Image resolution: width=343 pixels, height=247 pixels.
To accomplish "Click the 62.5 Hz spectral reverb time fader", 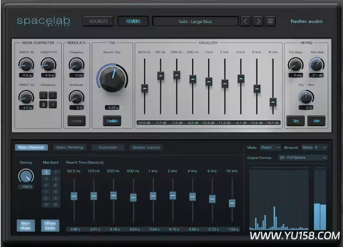I will [74, 196].
